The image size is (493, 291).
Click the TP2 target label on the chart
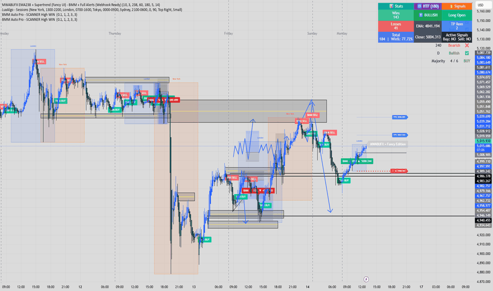[399, 117]
